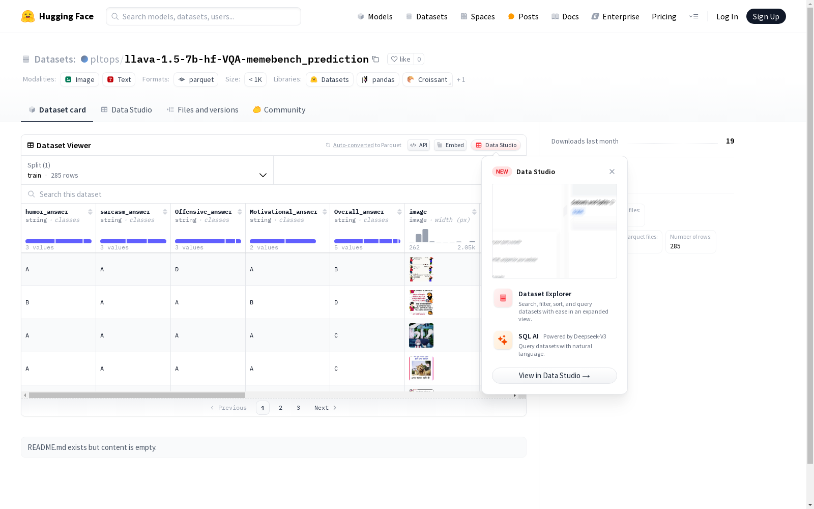
Task: Expand the train split dropdown
Action: [148, 170]
